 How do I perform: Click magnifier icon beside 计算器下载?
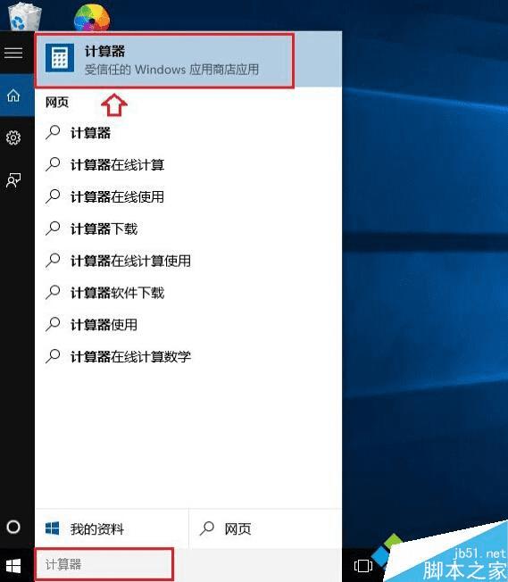(x=53, y=228)
